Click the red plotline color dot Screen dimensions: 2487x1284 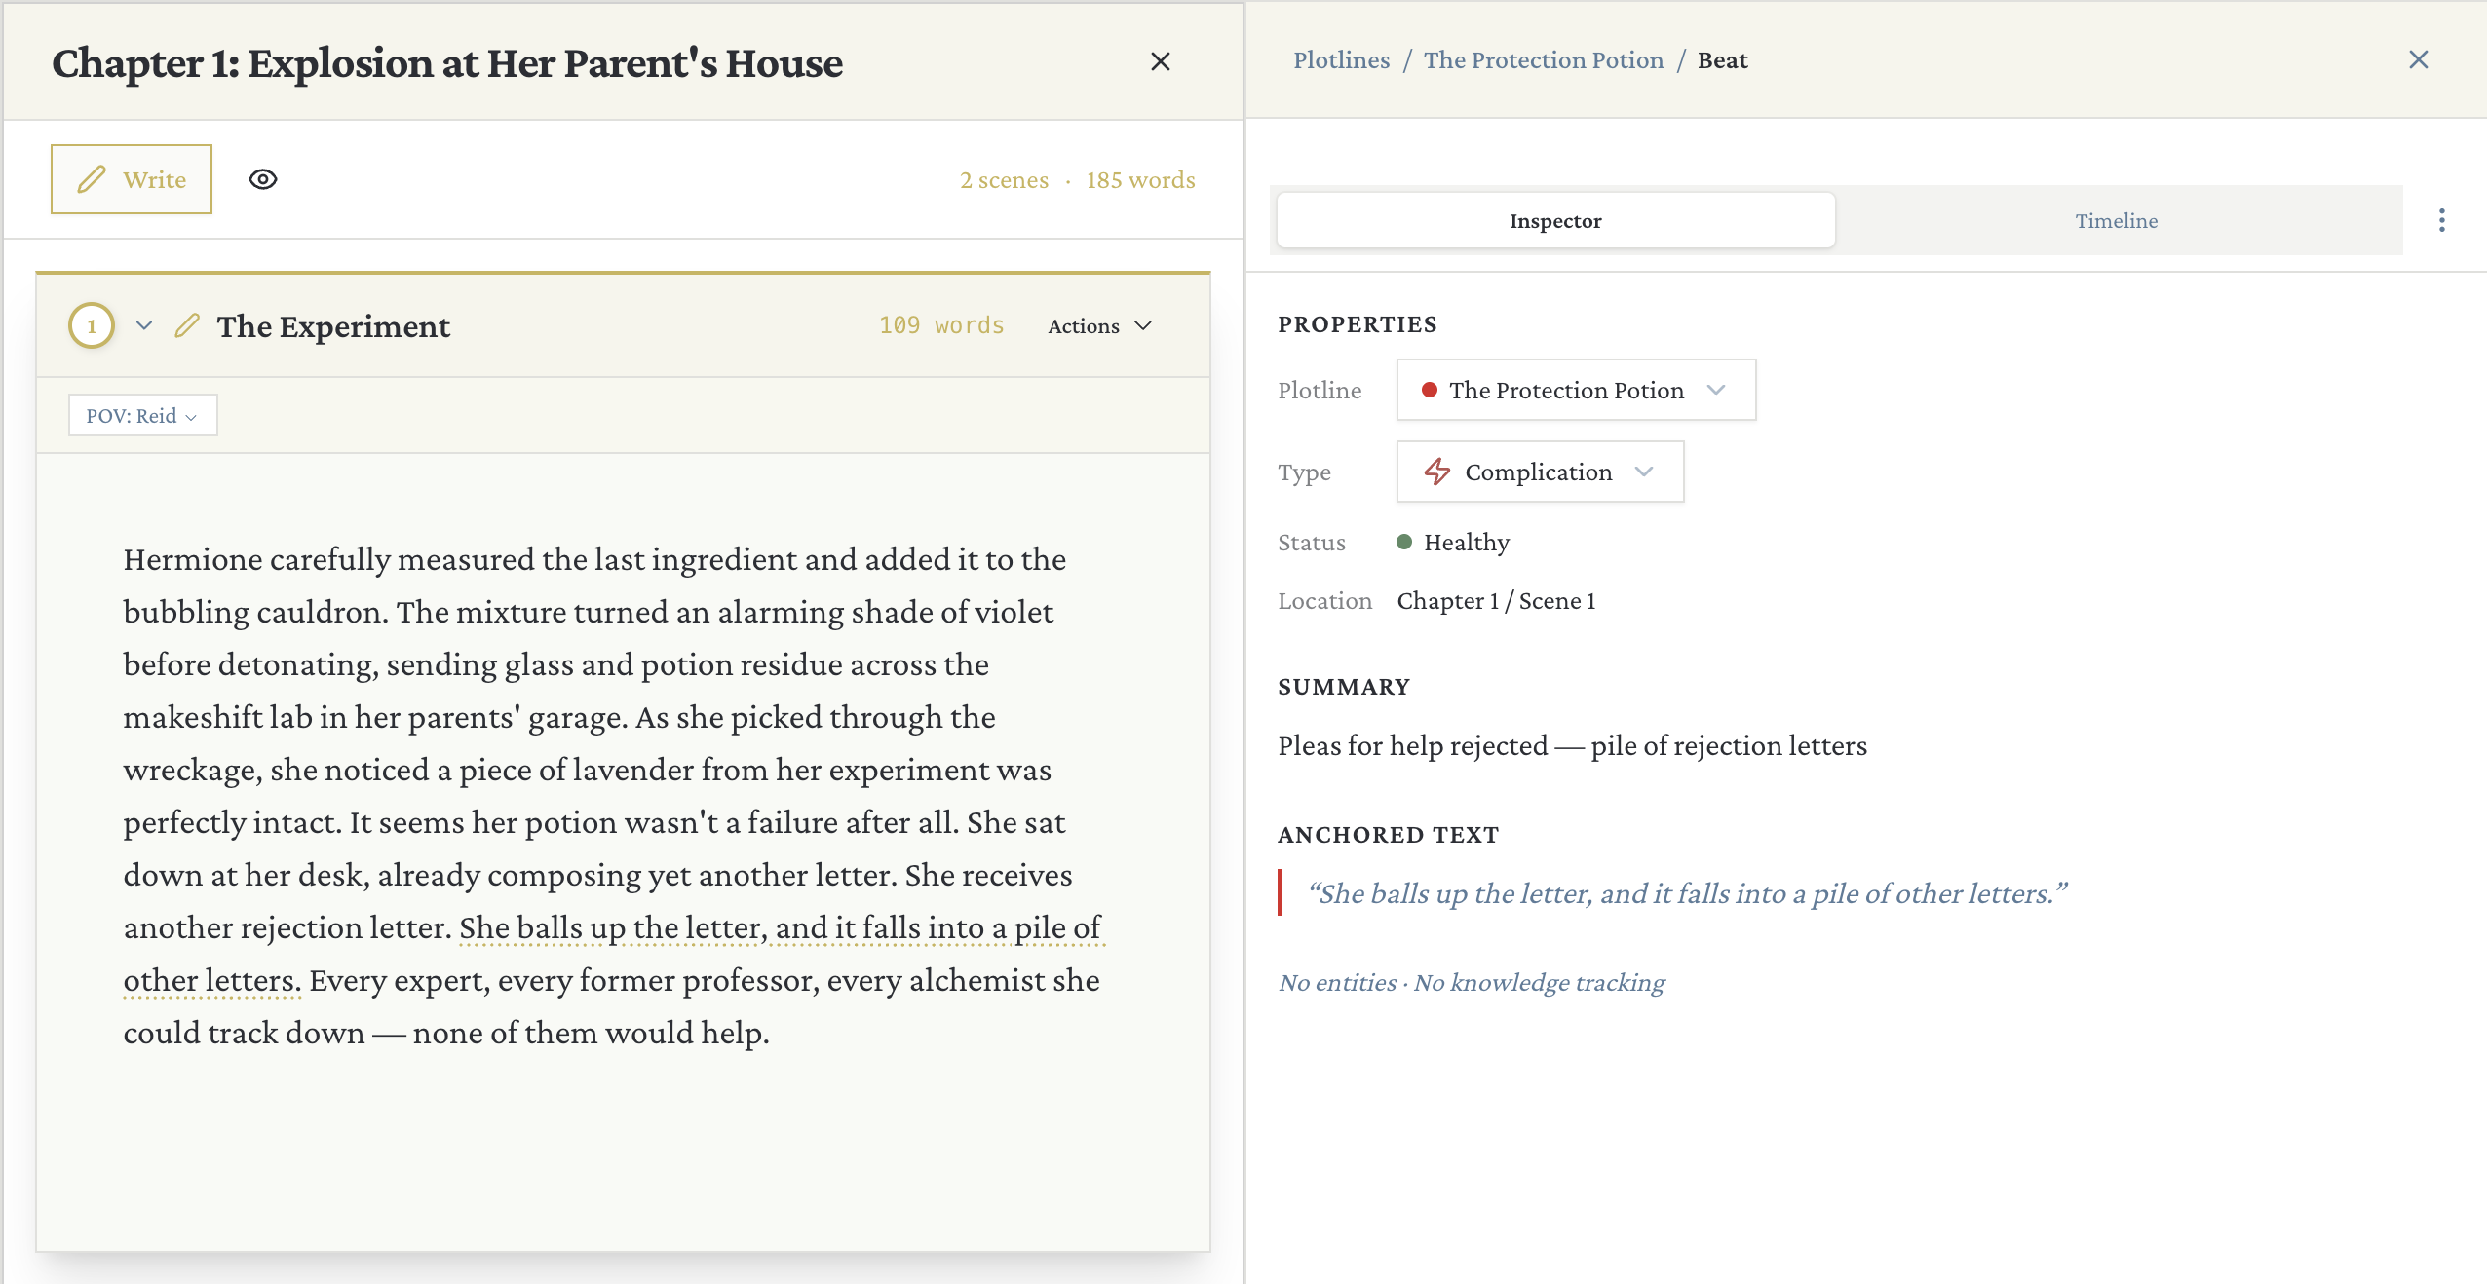(1430, 390)
